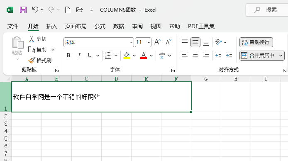Top align cell text
288x161 pixels.
185,41
